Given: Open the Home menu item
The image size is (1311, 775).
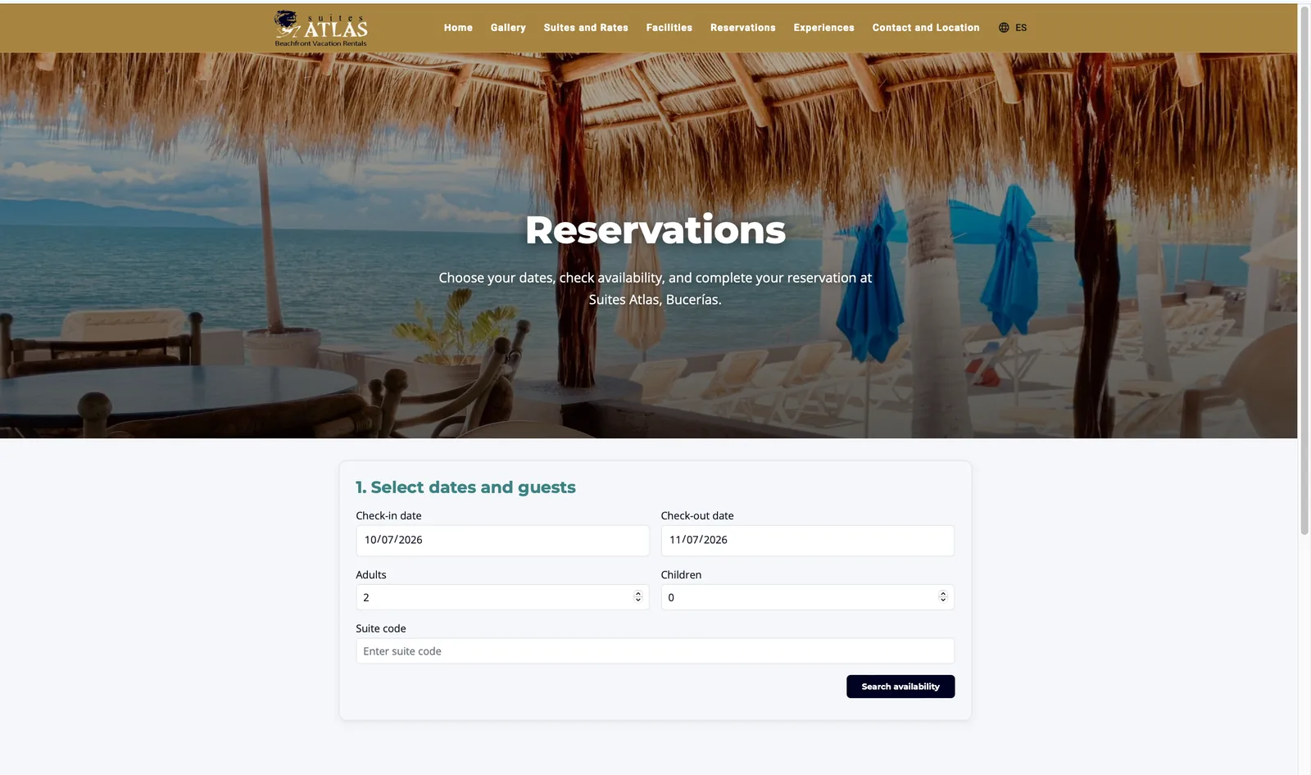Looking at the screenshot, I should click(458, 28).
